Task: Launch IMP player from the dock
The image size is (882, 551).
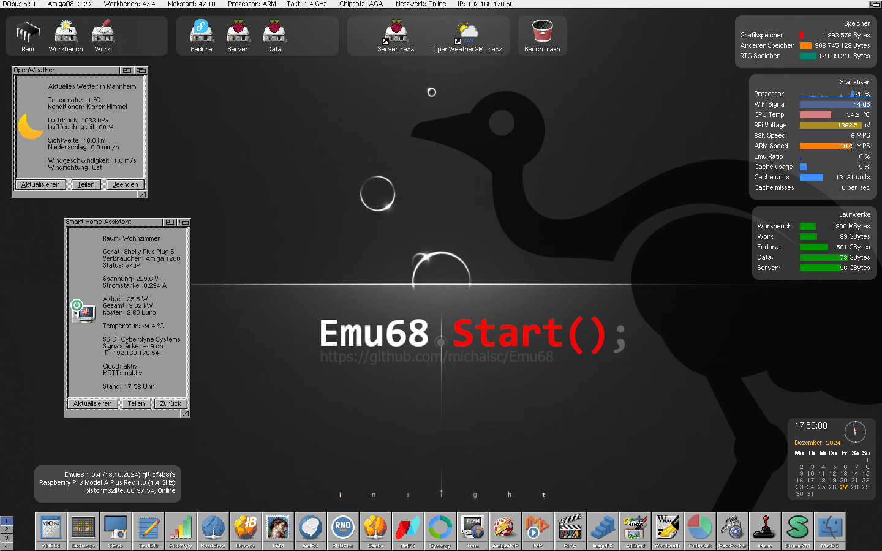Action: [538, 531]
